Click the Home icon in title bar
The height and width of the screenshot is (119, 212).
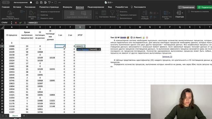[37, 2]
